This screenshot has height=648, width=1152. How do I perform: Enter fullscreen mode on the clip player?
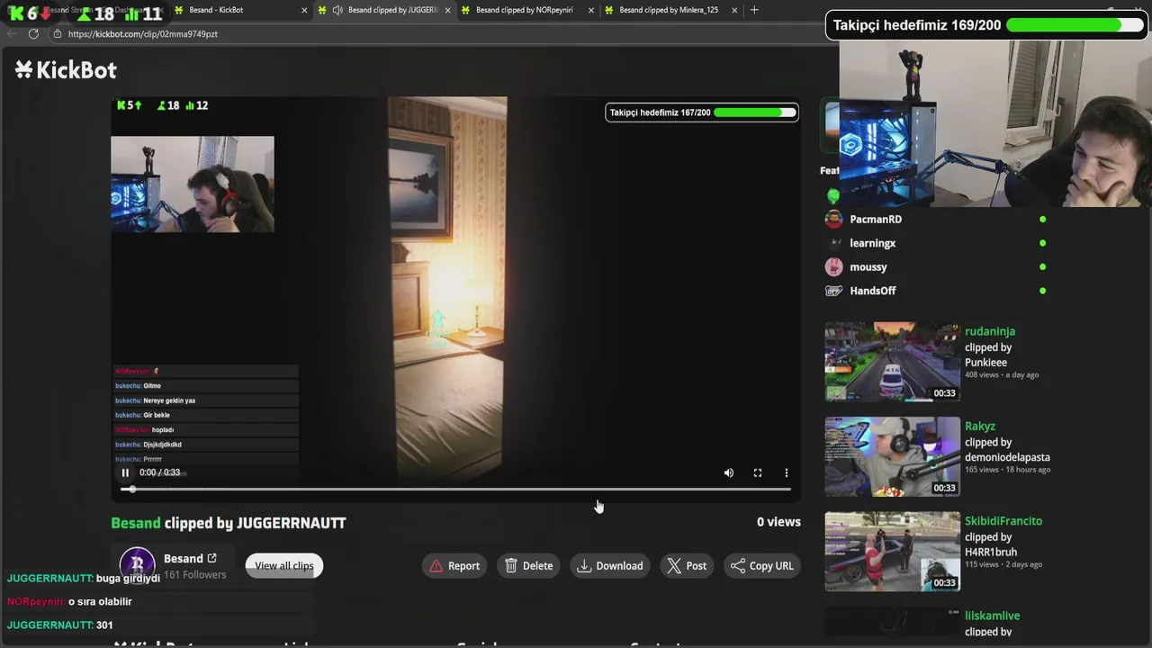pyautogui.click(x=758, y=472)
